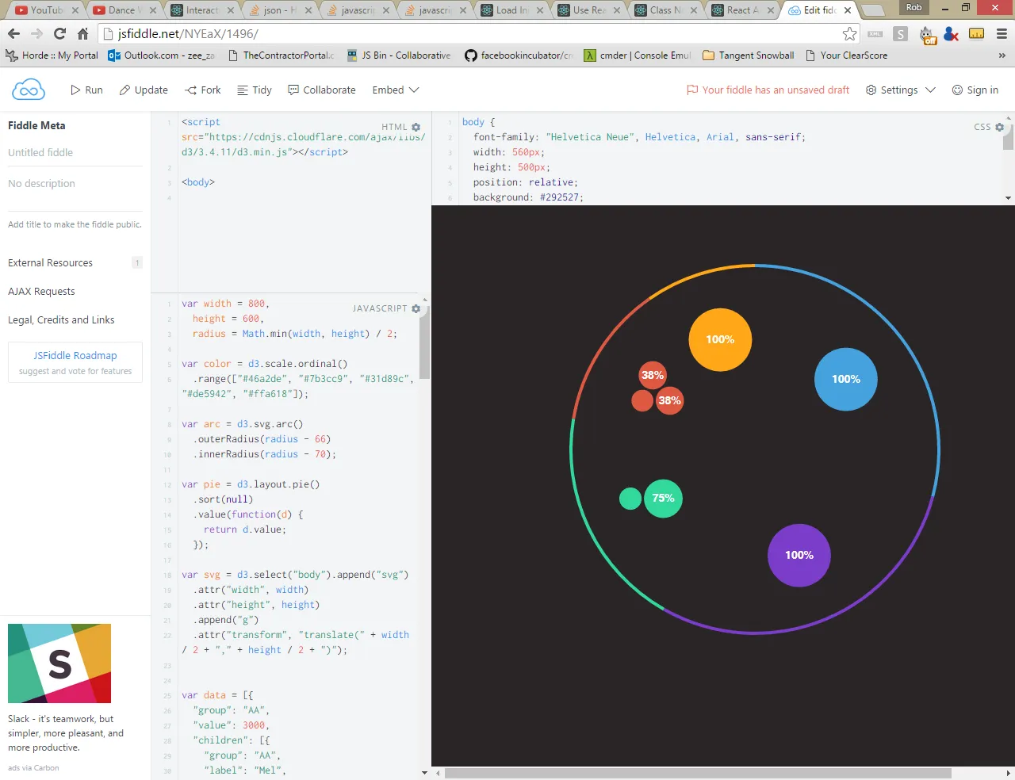Viewport: 1015px width, 780px height.
Task: Click Sign in
Action: tap(975, 90)
